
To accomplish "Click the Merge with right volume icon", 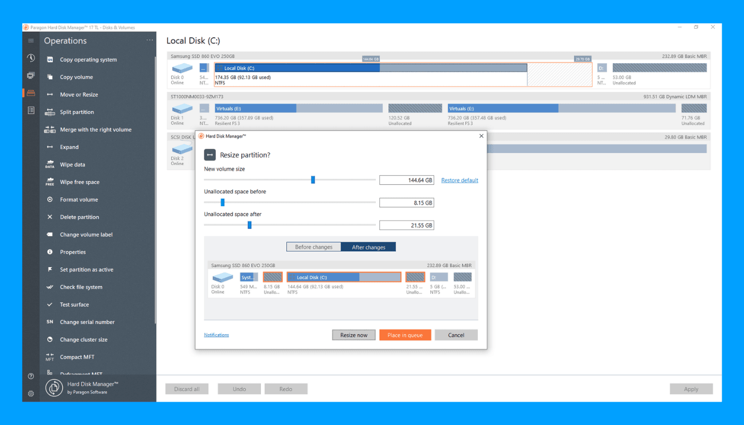I will pyautogui.click(x=50, y=130).
